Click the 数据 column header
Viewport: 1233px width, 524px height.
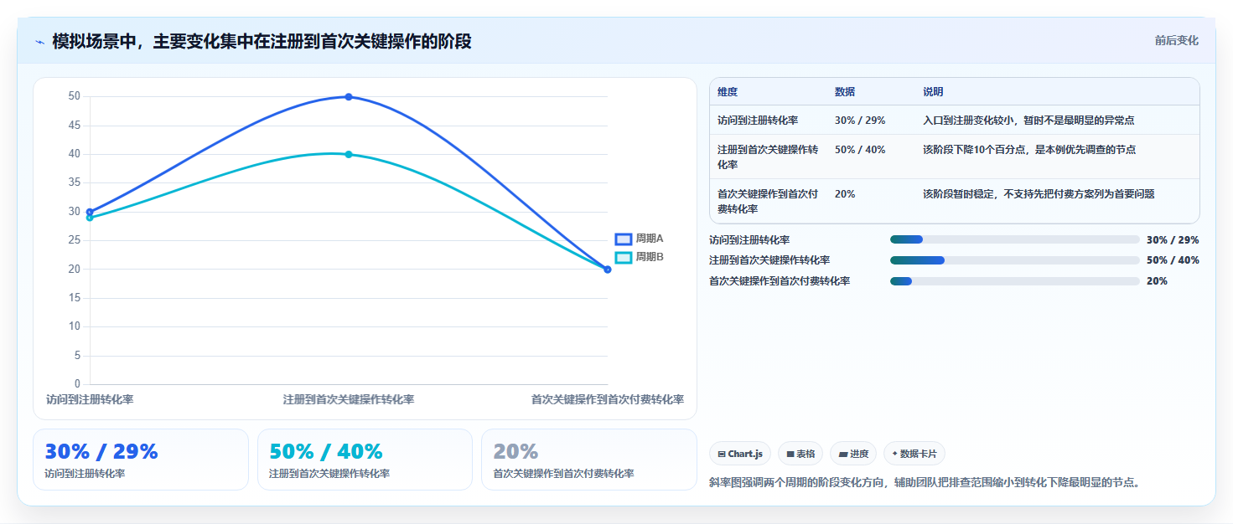[x=845, y=92]
